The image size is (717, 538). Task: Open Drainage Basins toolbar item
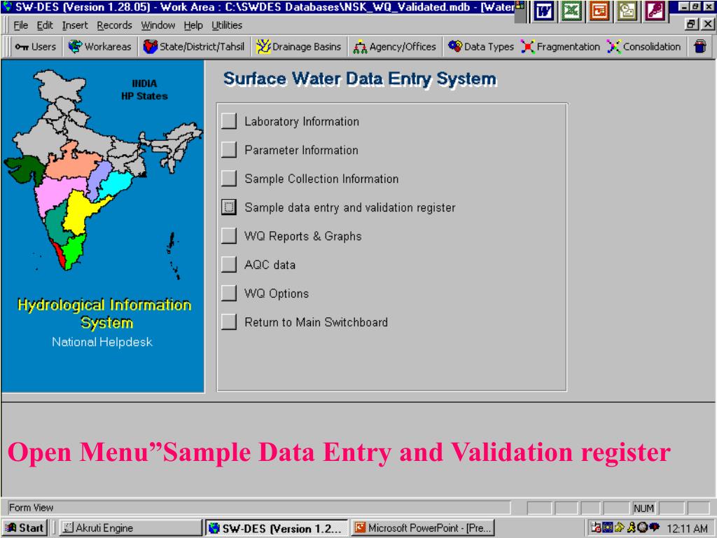click(x=298, y=47)
